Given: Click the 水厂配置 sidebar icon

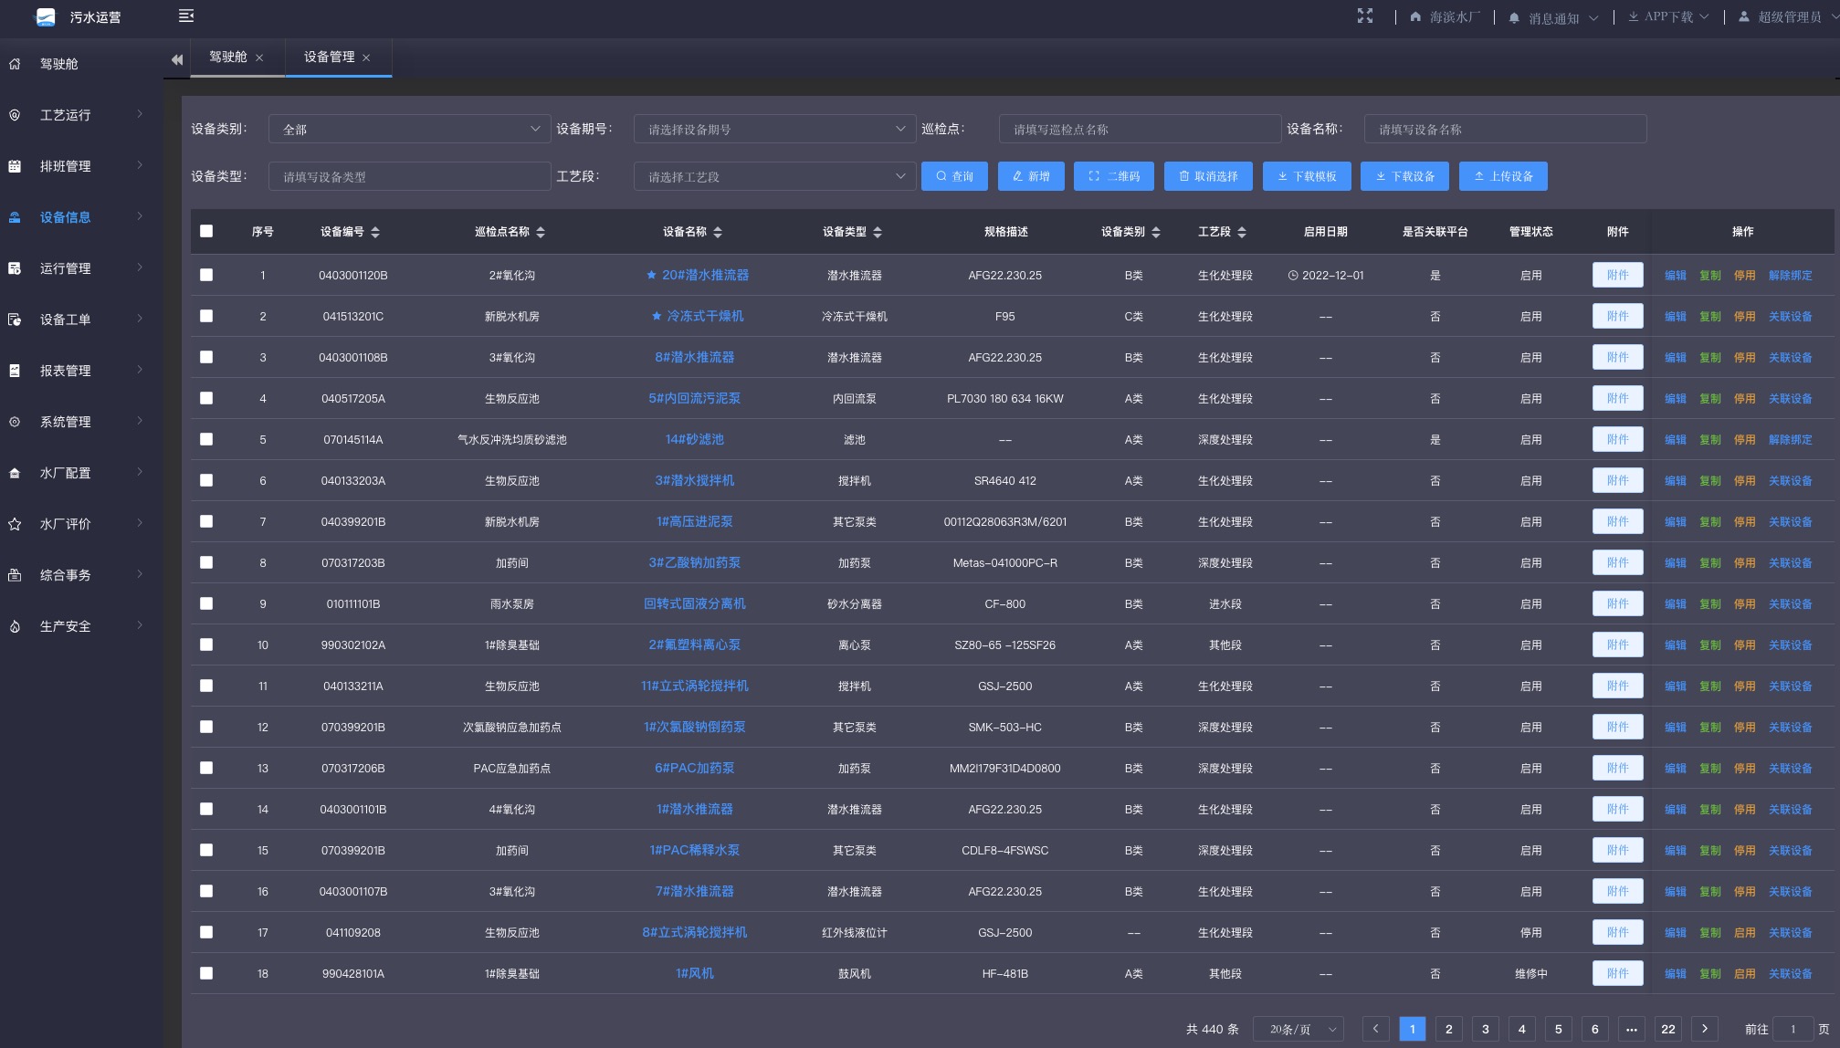Looking at the screenshot, I should tap(15, 473).
